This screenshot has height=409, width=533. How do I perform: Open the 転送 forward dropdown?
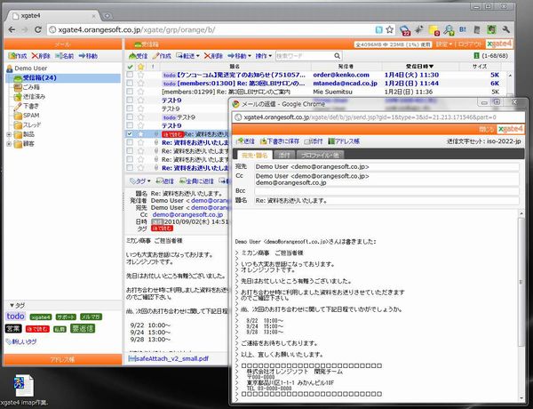pos(187,56)
